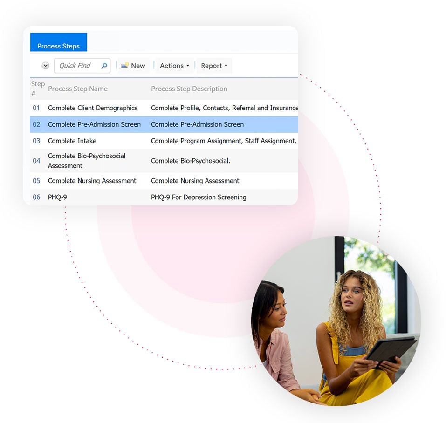Click the Complete Nursing Assessment entry
The height and width of the screenshot is (423, 446).
(92, 181)
